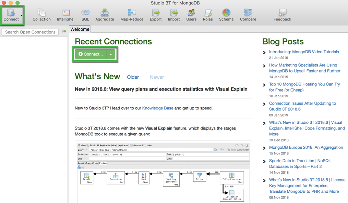Click the green Connect... button
The width and height of the screenshot is (348, 203).
coord(91,54)
